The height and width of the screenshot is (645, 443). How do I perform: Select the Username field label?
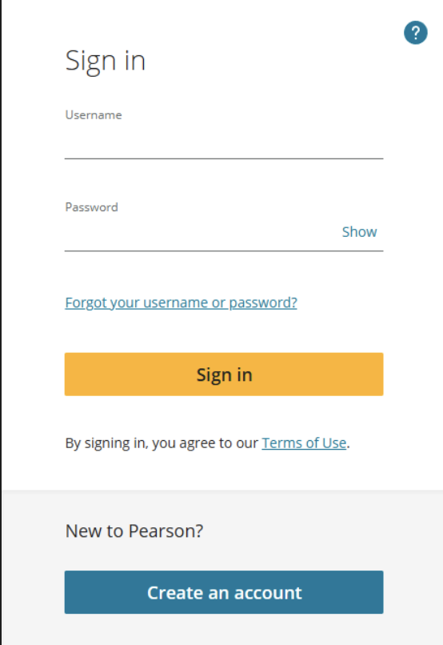pyautogui.click(x=94, y=114)
